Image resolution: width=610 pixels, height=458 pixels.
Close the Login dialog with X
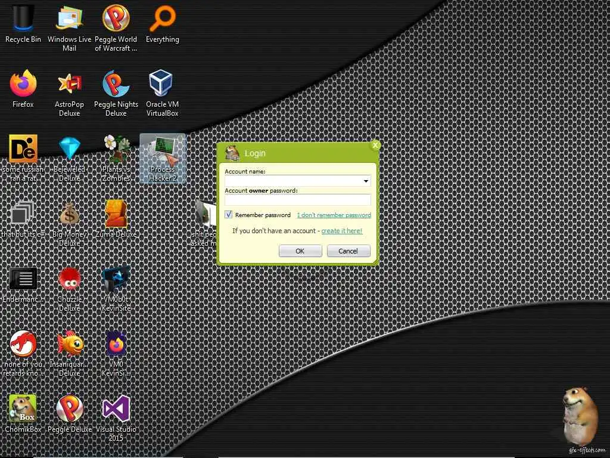pyautogui.click(x=375, y=146)
